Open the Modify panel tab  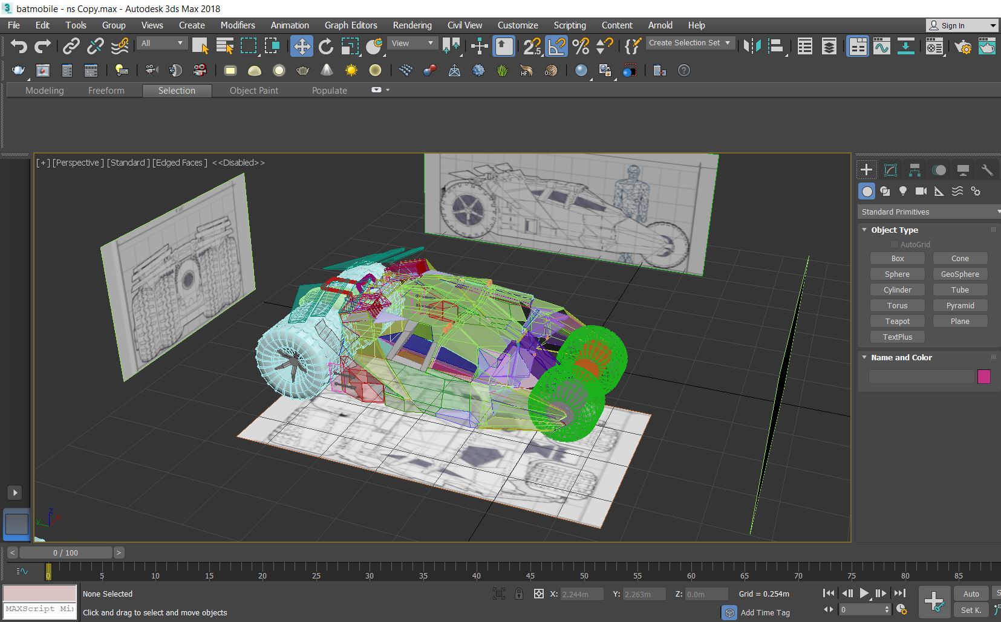point(890,170)
